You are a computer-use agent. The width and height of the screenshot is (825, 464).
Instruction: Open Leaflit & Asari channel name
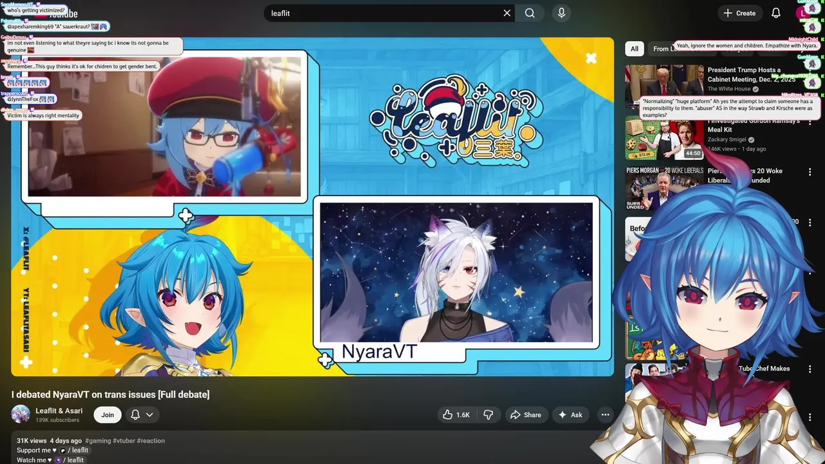(x=59, y=411)
